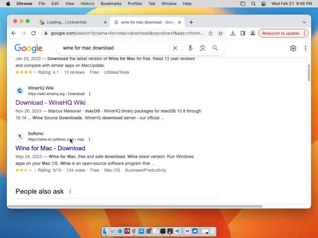Expand Softonic result options dots
318x238 pixels.
click(x=89, y=139)
